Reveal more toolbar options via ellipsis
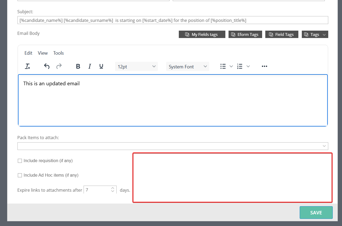Screen dimensions: 342x226 coord(264,66)
